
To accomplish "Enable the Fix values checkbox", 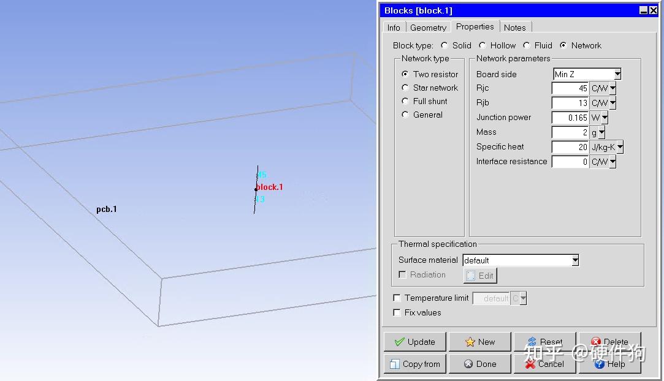I will click(397, 312).
